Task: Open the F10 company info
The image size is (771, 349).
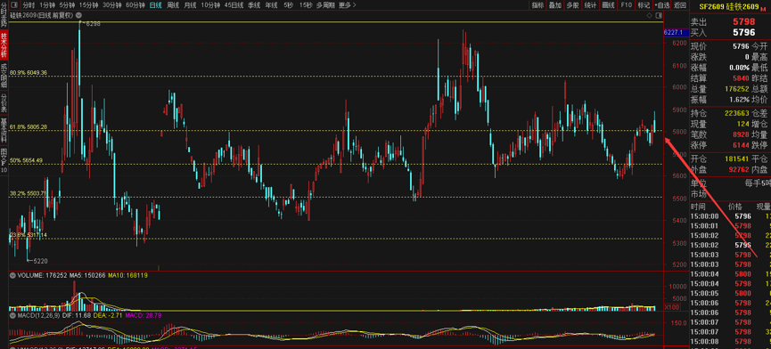Action: click(x=627, y=5)
